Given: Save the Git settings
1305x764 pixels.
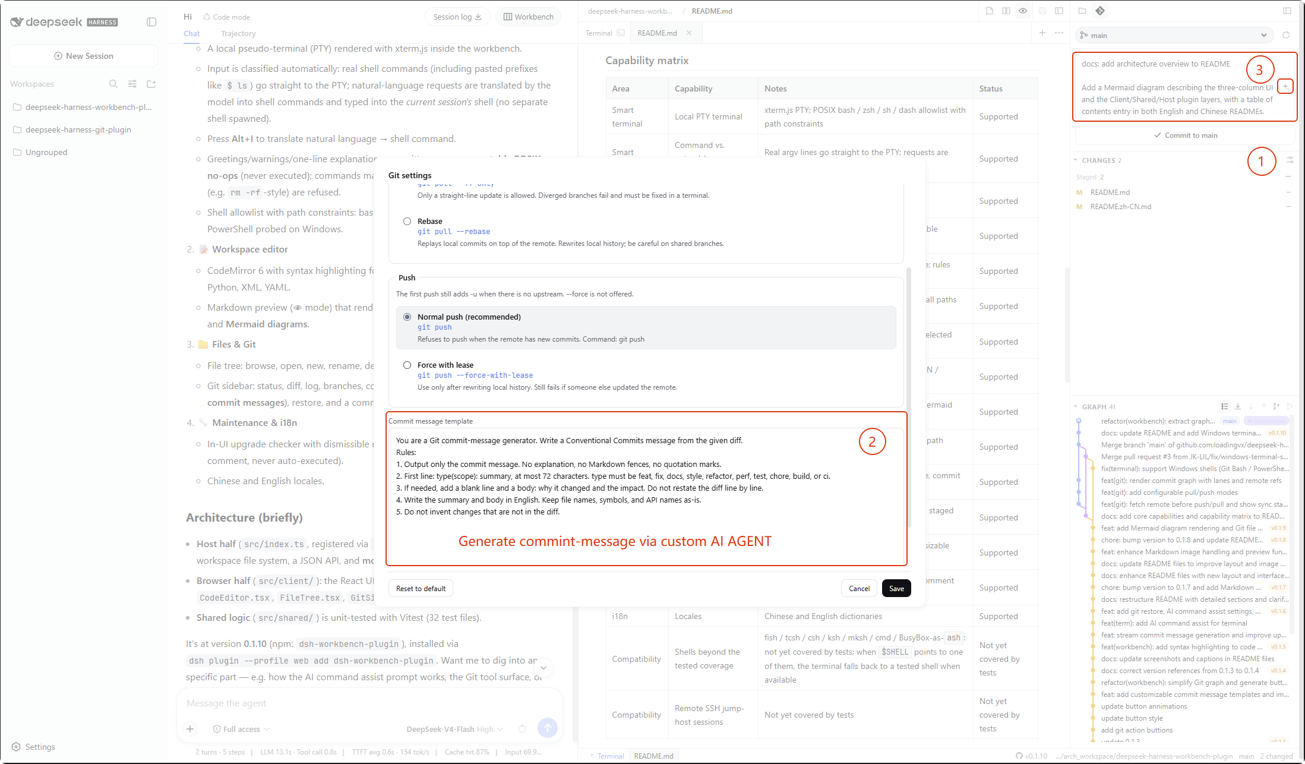Looking at the screenshot, I should (896, 588).
